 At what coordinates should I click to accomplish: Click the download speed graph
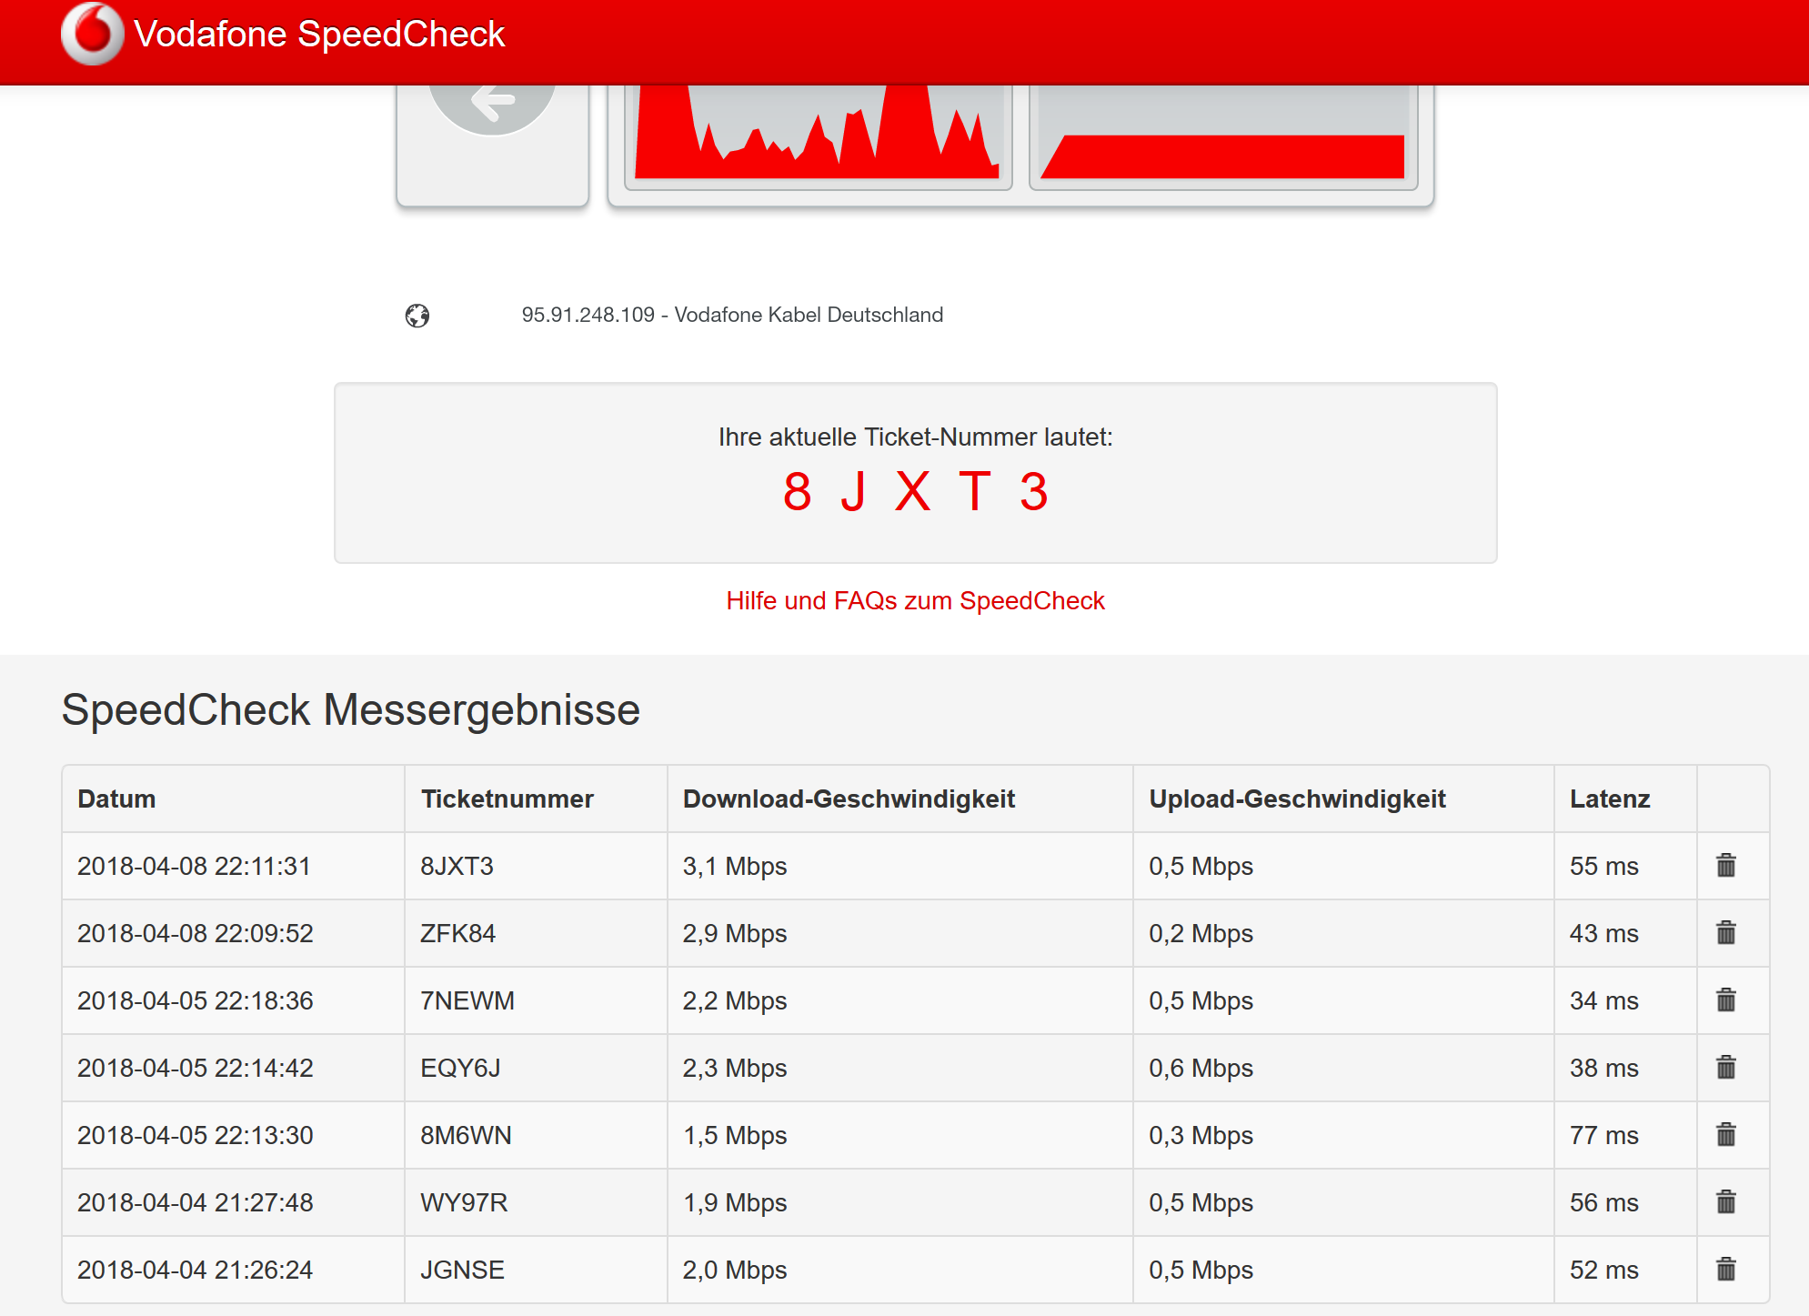(818, 136)
